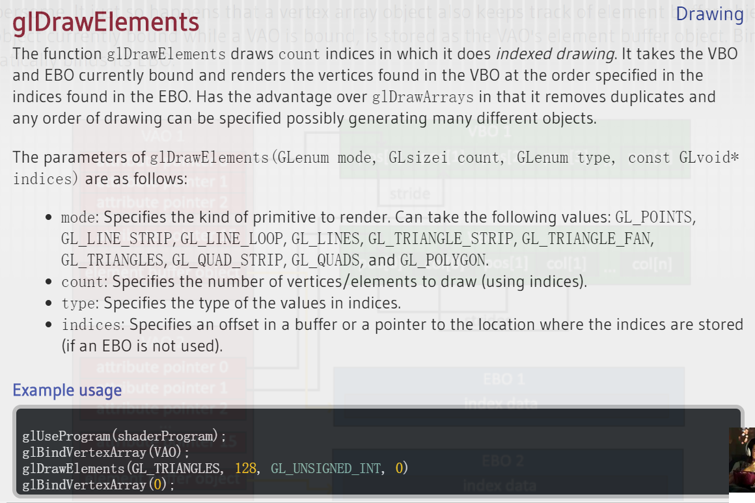Click GL_UNSIGNED_INT in the code example

(325, 469)
